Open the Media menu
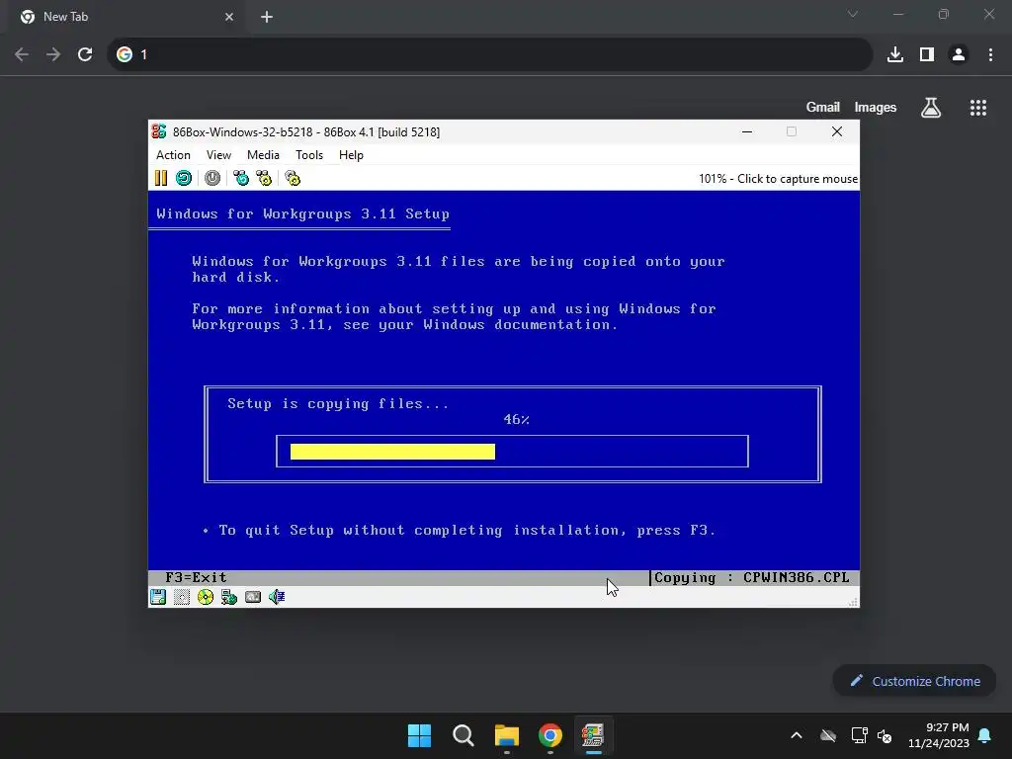 click(x=263, y=155)
